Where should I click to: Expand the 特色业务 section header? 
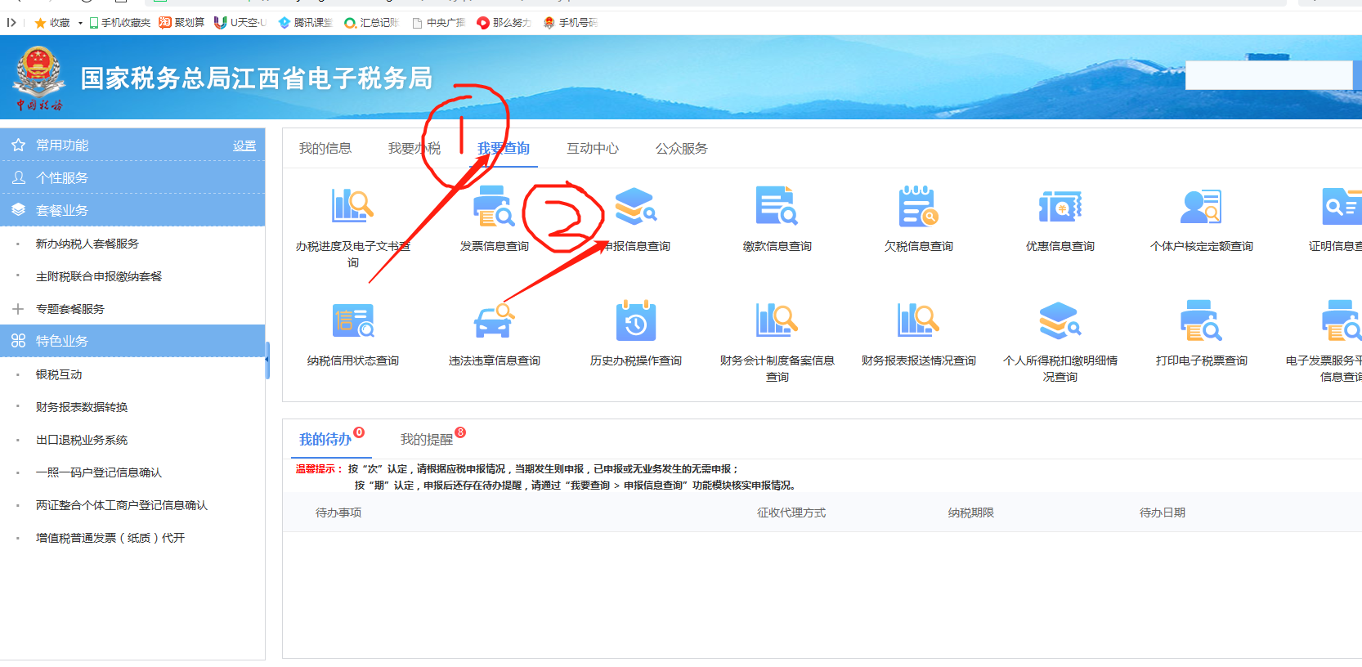132,341
